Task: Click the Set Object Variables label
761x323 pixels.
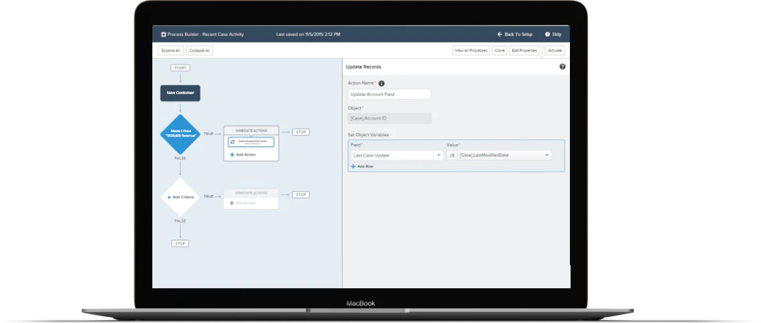Action: (x=368, y=134)
